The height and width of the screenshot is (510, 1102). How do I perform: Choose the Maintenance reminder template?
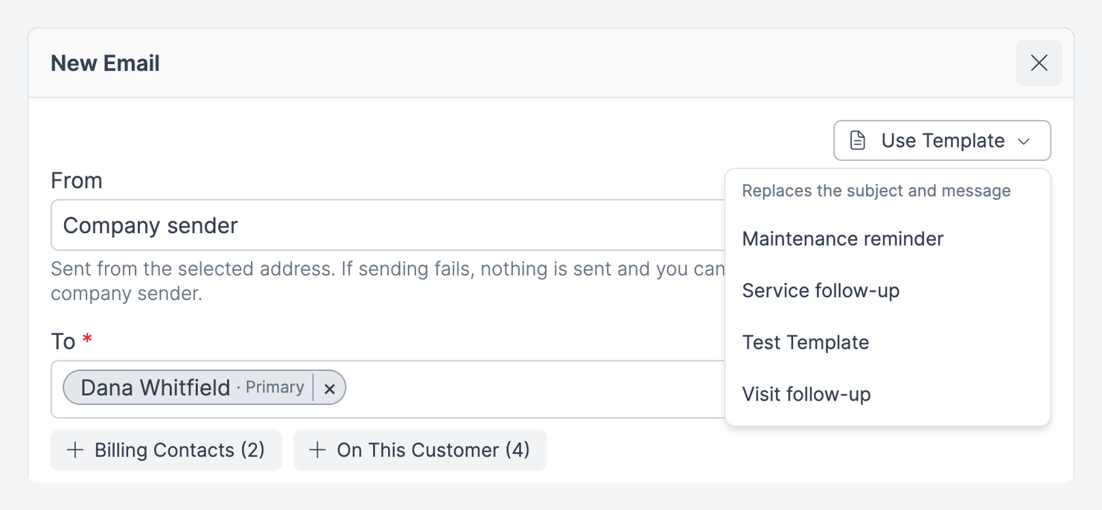[888, 239]
